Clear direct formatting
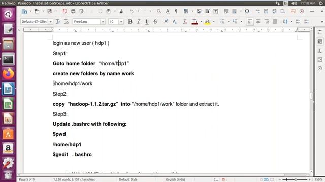The image size is (325, 182). click(184, 21)
